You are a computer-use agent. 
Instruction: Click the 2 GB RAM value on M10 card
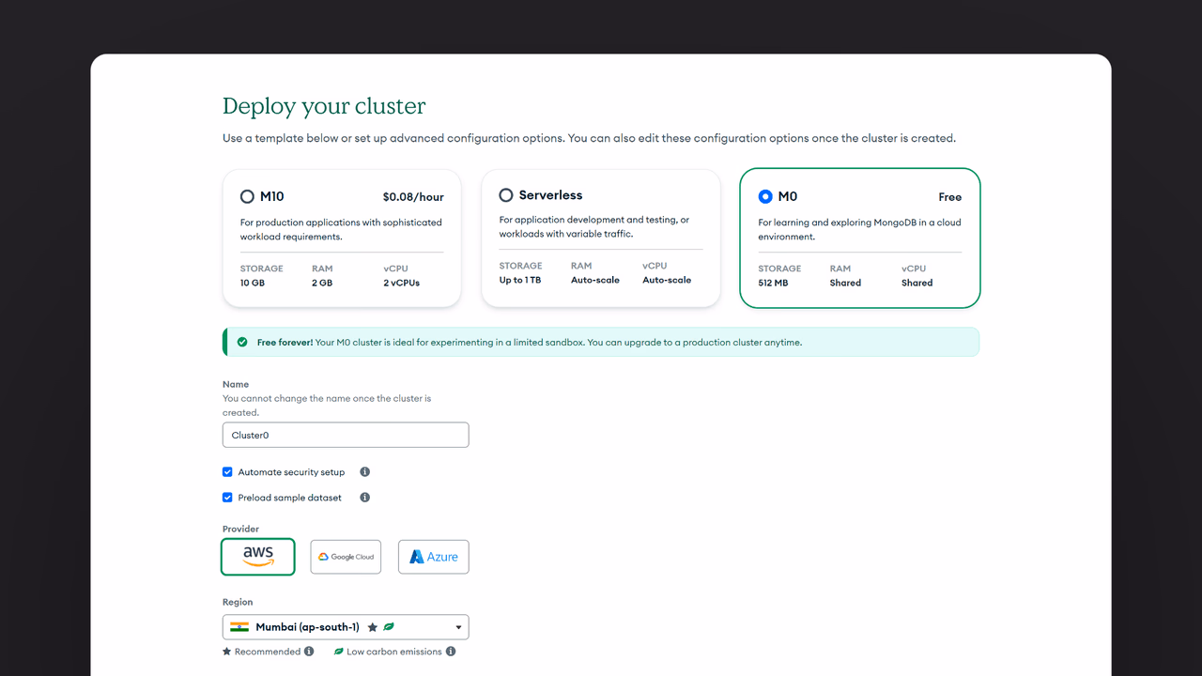point(322,283)
